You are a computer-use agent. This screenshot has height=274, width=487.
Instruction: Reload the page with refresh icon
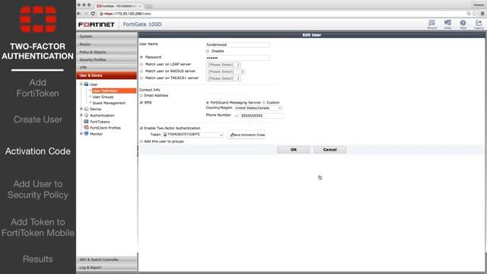pos(93,14)
